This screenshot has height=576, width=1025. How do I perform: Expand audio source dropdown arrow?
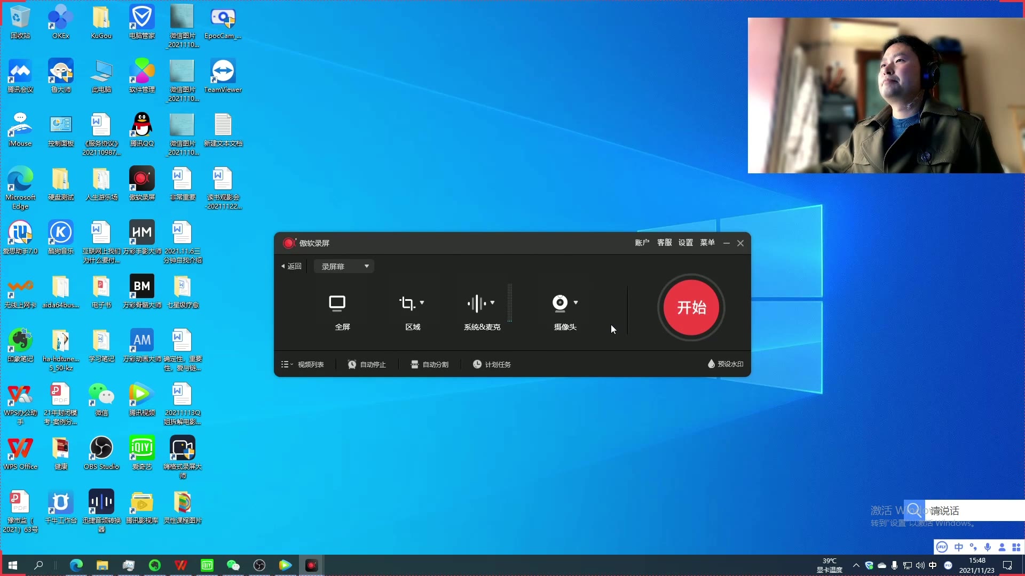[x=492, y=302]
